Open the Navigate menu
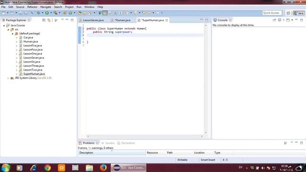 click(x=46, y=7)
